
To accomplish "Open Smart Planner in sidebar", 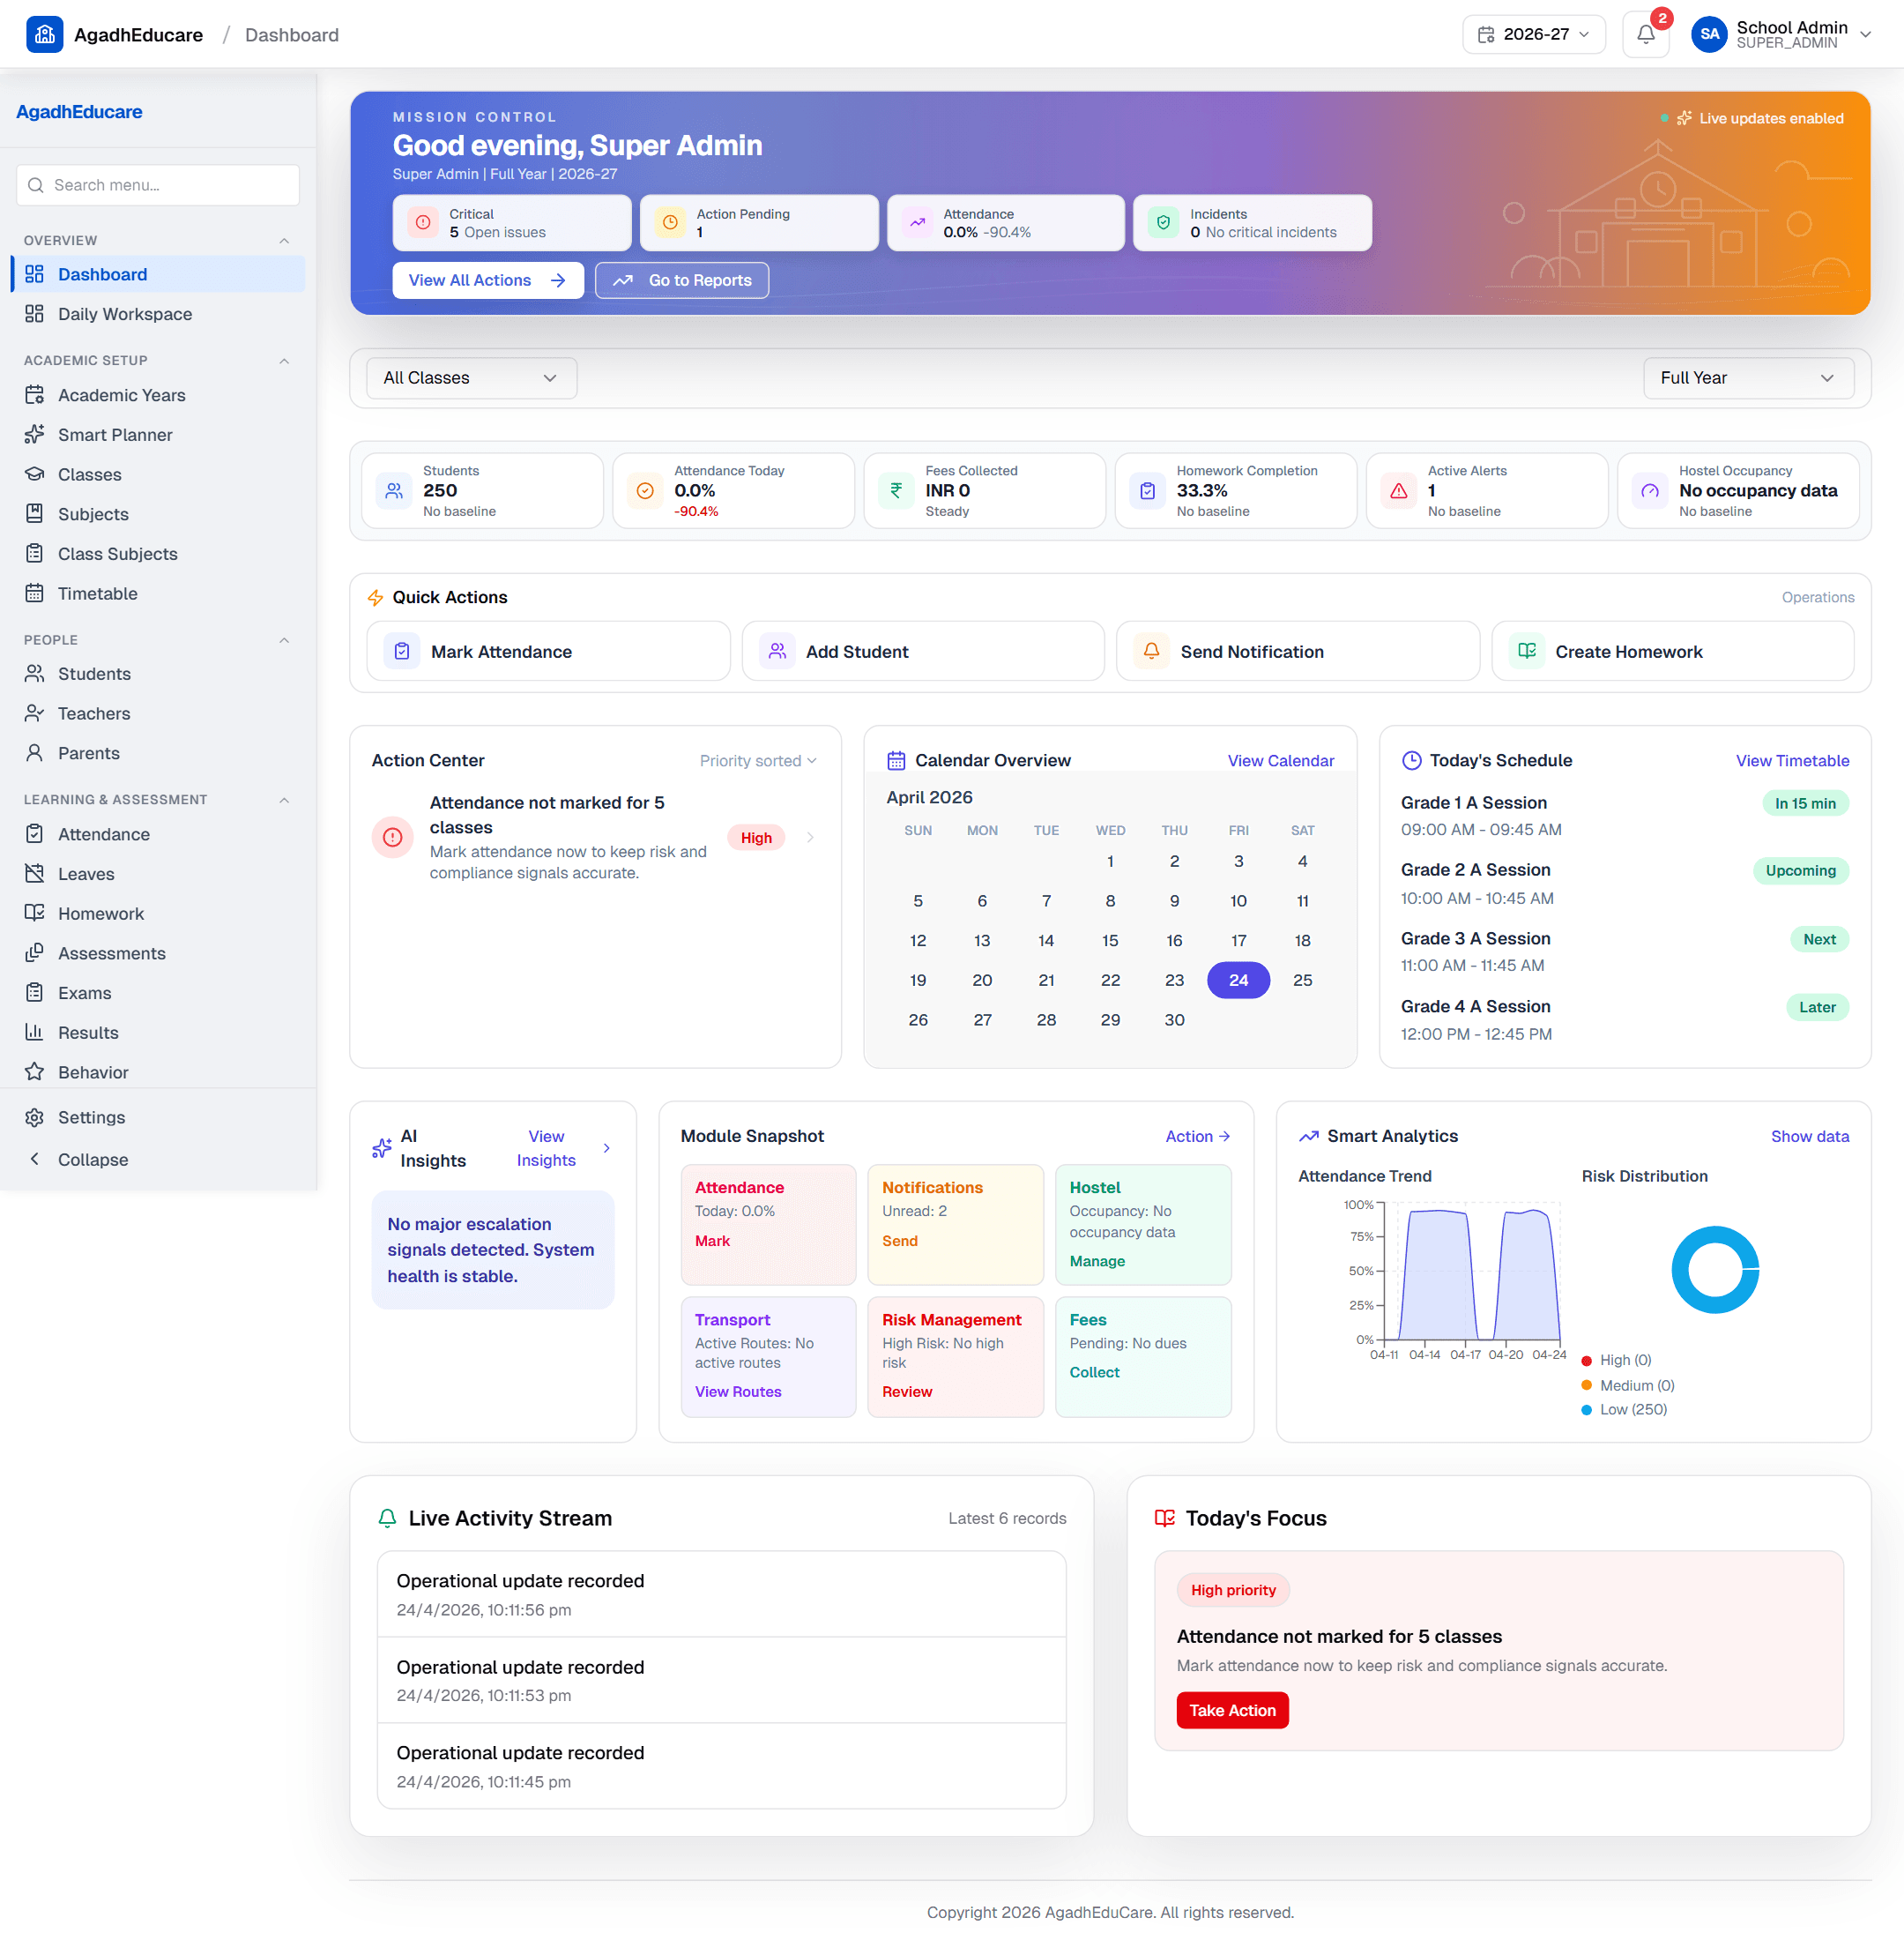I will (x=158, y=434).
